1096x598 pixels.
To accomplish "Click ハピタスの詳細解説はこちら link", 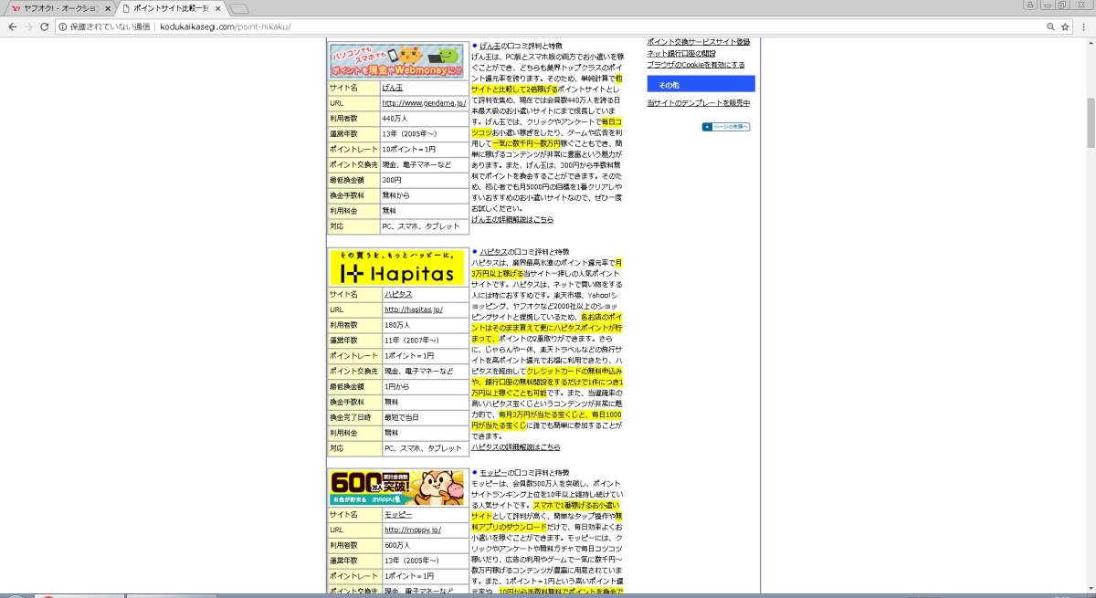I will 515,447.
